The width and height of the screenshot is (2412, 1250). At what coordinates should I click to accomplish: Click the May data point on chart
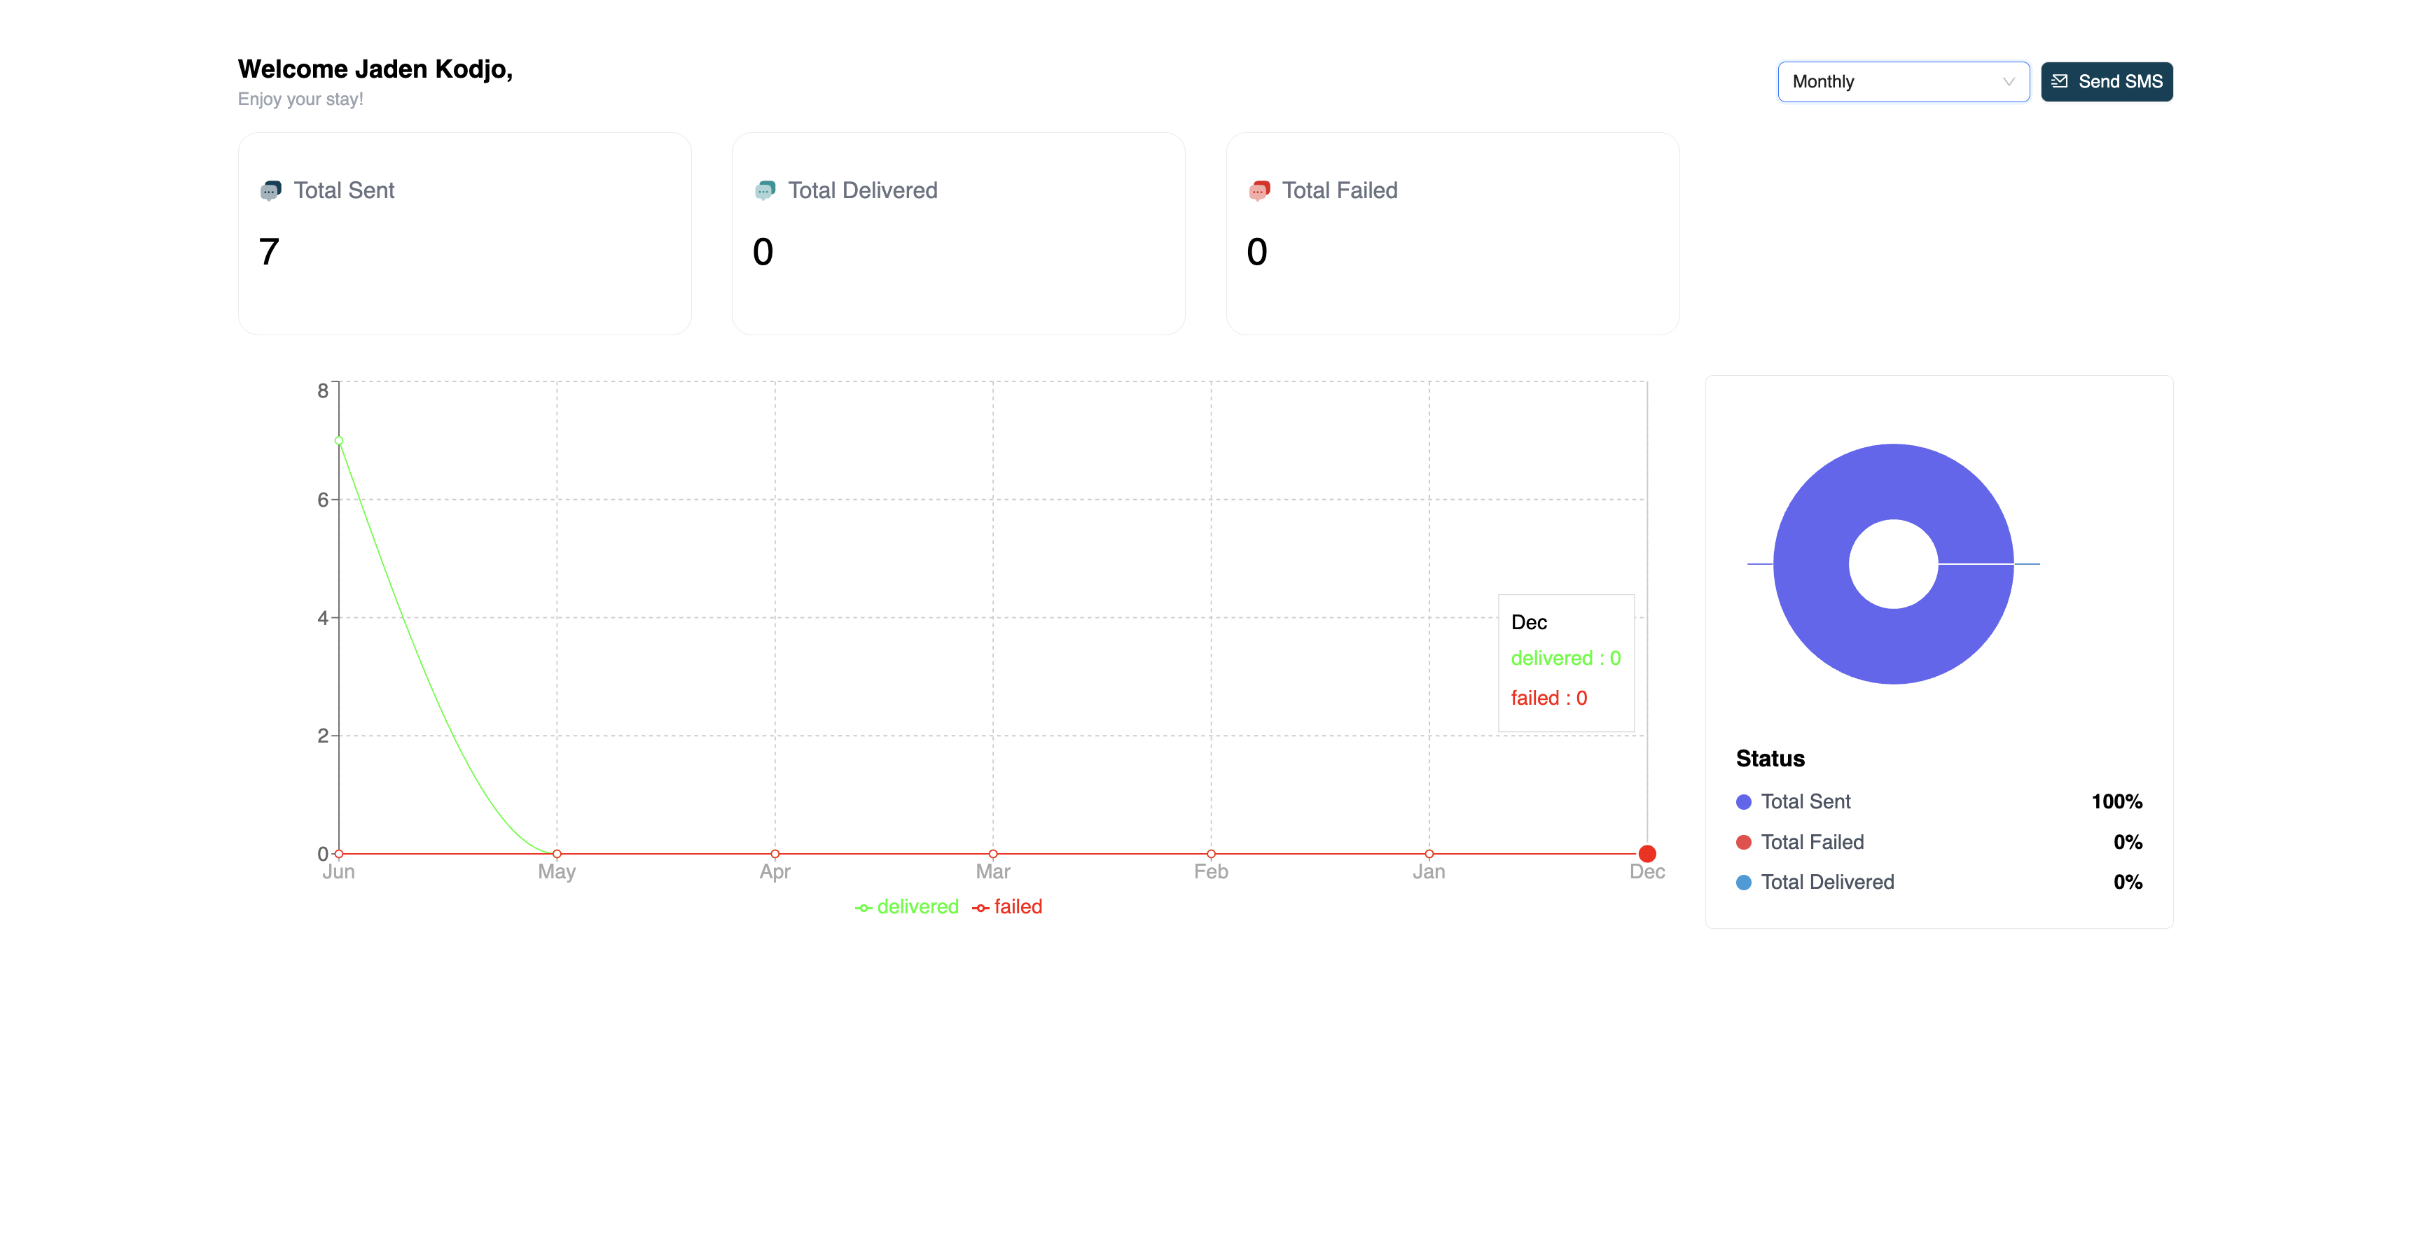coord(557,853)
